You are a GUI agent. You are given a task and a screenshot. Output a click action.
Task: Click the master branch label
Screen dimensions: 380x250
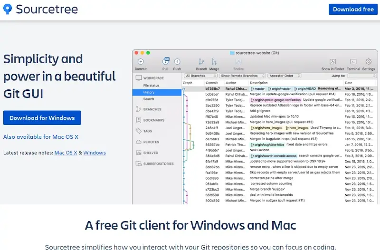coord(258,89)
